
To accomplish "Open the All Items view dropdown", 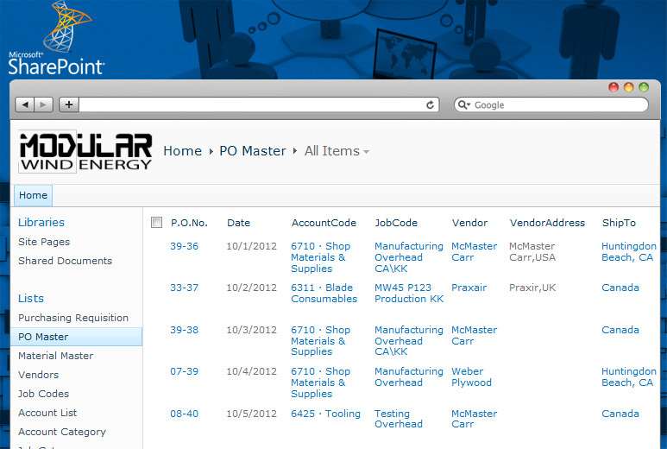I will (x=366, y=151).
